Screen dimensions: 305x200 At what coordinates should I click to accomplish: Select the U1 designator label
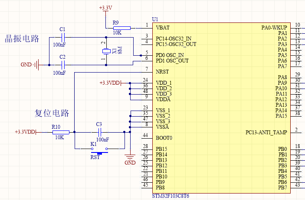tap(155, 19)
